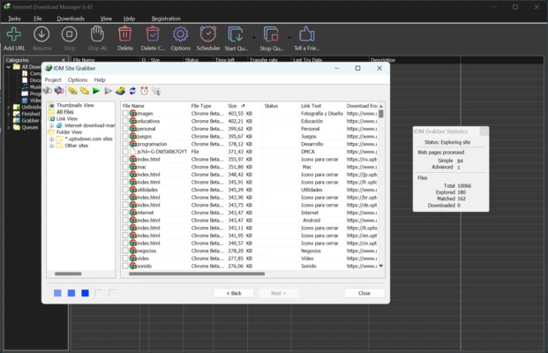Check the box for juegos file

pos(125,136)
